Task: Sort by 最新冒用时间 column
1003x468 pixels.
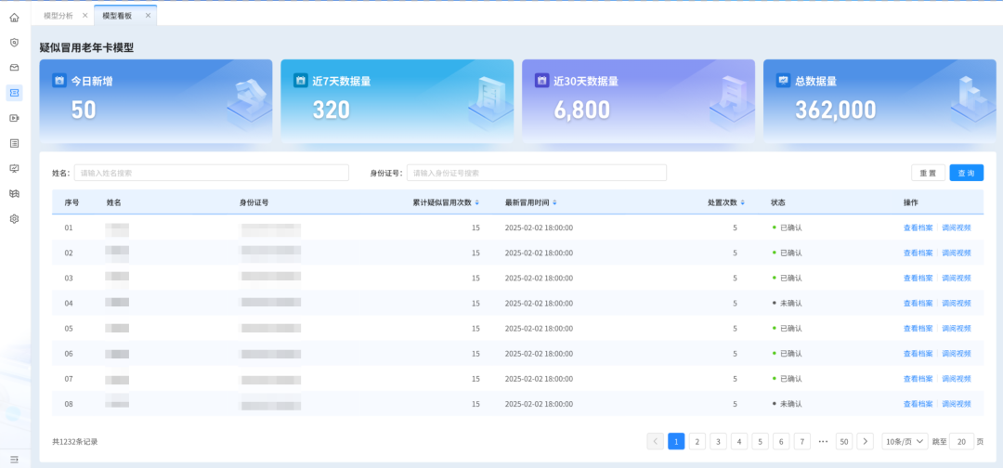Action: (554, 202)
